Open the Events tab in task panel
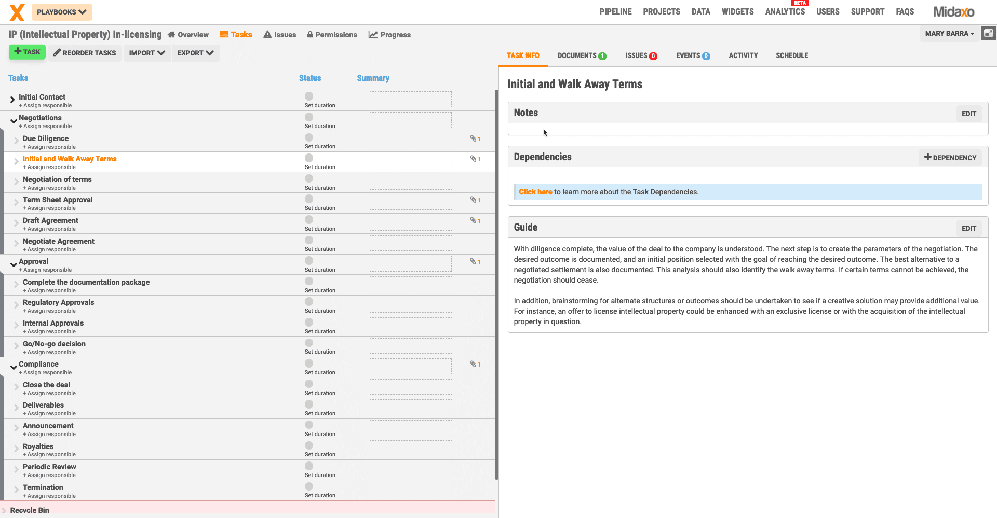This screenshot has width=997, height=518. [x=693, y=55]
